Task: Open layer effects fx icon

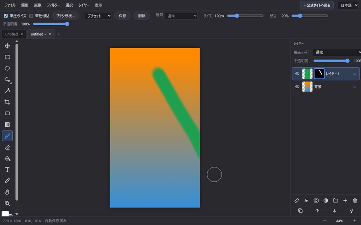Action: click(x=306, y=201)
